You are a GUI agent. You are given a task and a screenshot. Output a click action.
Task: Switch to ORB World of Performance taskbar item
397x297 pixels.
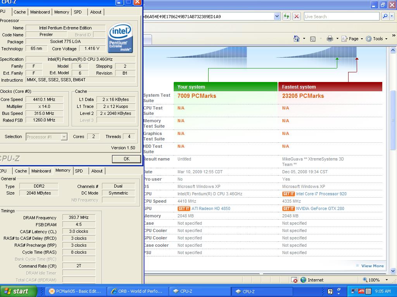click(137, 291)
